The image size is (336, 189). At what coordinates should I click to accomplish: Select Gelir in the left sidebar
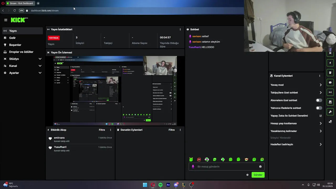22,38
